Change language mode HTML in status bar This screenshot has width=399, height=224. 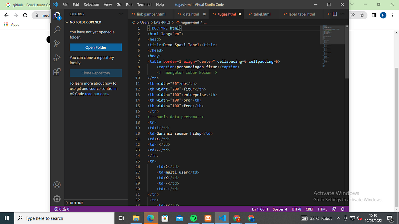point(323,209)
